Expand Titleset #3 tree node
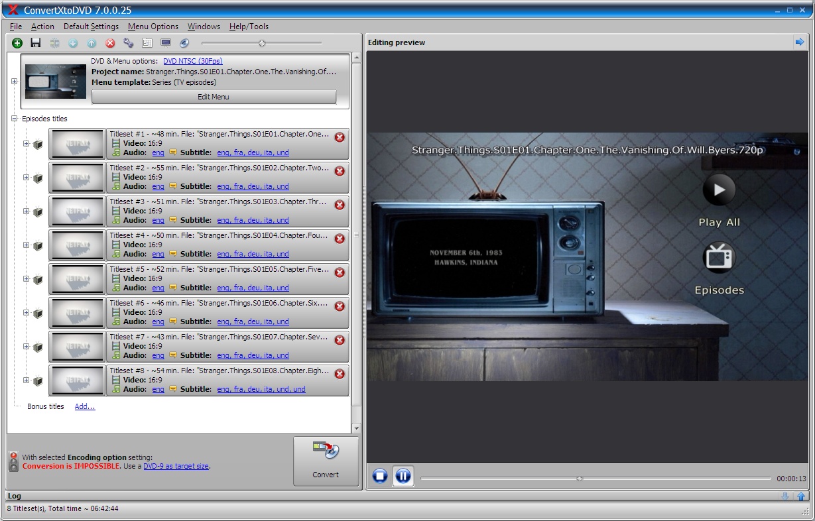815x521 pixels. tap(27, 211)
